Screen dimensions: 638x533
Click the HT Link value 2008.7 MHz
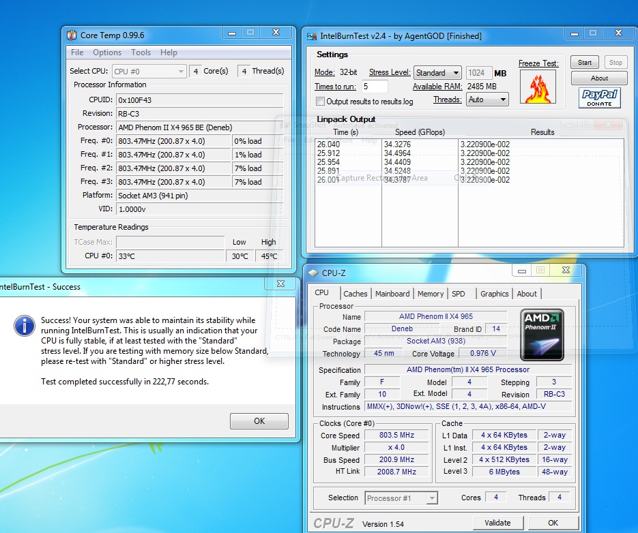(x=396, y=472)
